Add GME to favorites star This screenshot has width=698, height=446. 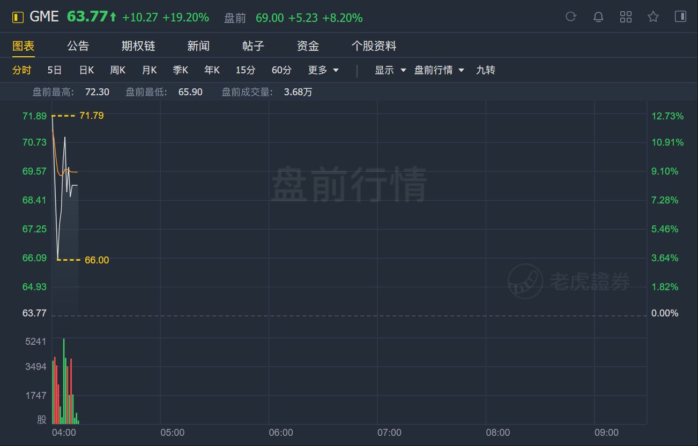653,17
